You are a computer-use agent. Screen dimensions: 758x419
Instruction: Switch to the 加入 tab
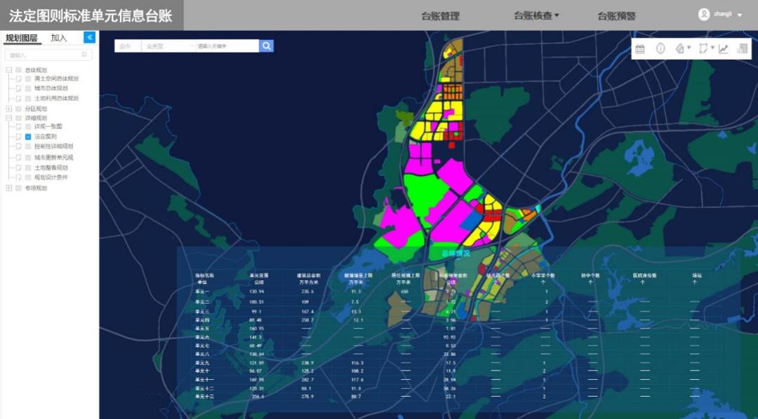pyautogui.click(x=59, y=38)
